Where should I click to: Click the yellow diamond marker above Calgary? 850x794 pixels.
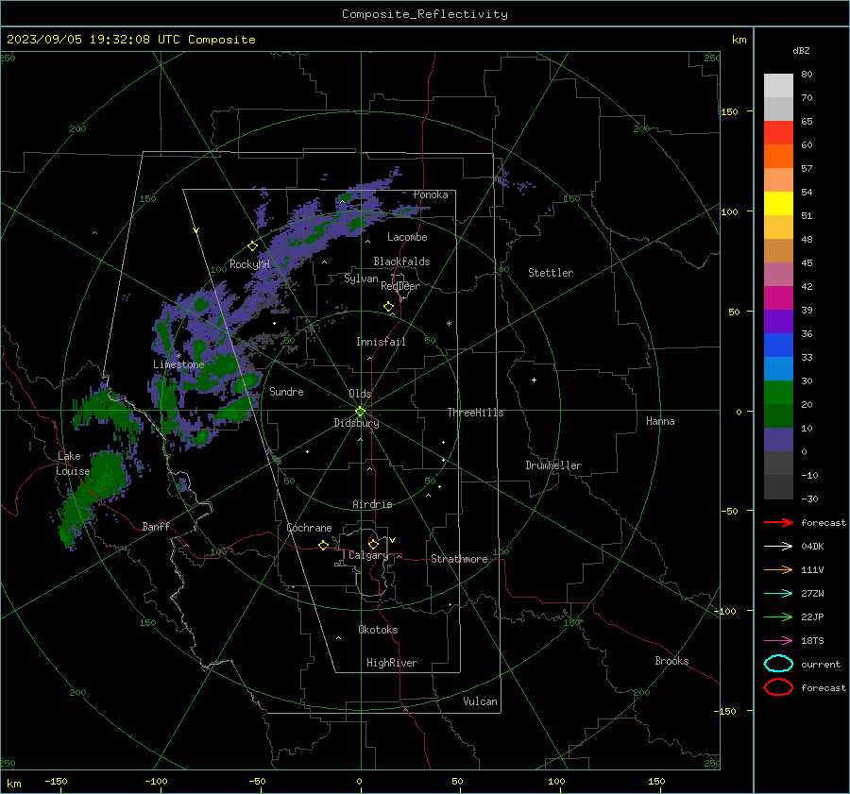pyautogui.click(x=373, y=544)
